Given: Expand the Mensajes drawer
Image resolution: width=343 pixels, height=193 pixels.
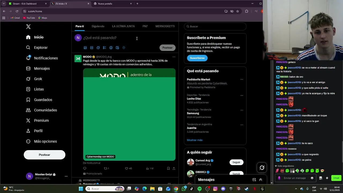Looking at the screenshot, I should pos(260,180).
